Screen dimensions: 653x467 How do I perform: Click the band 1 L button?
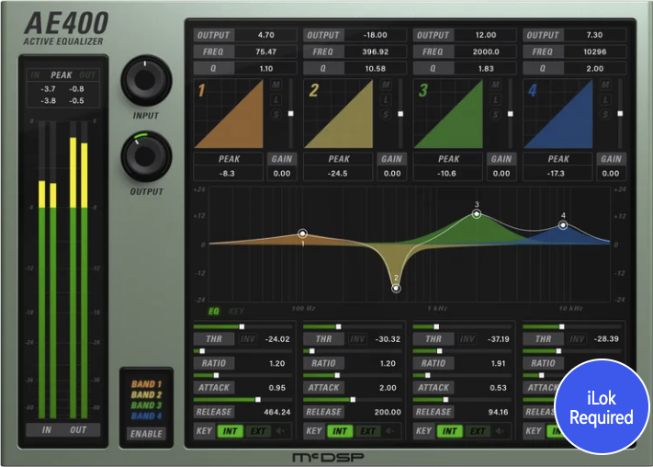276,99
